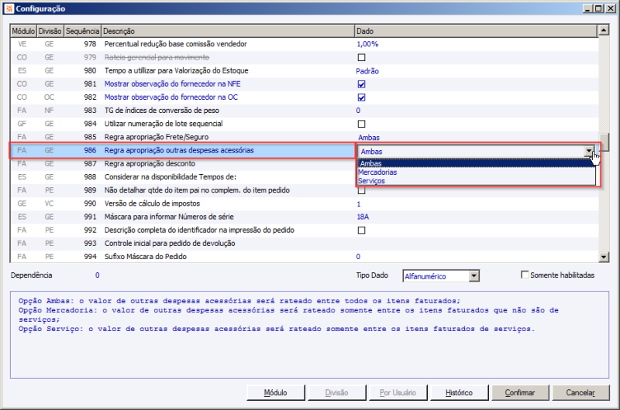Click the Módulo button
Viewport: 620px width, 410px height.
[276, 393]
